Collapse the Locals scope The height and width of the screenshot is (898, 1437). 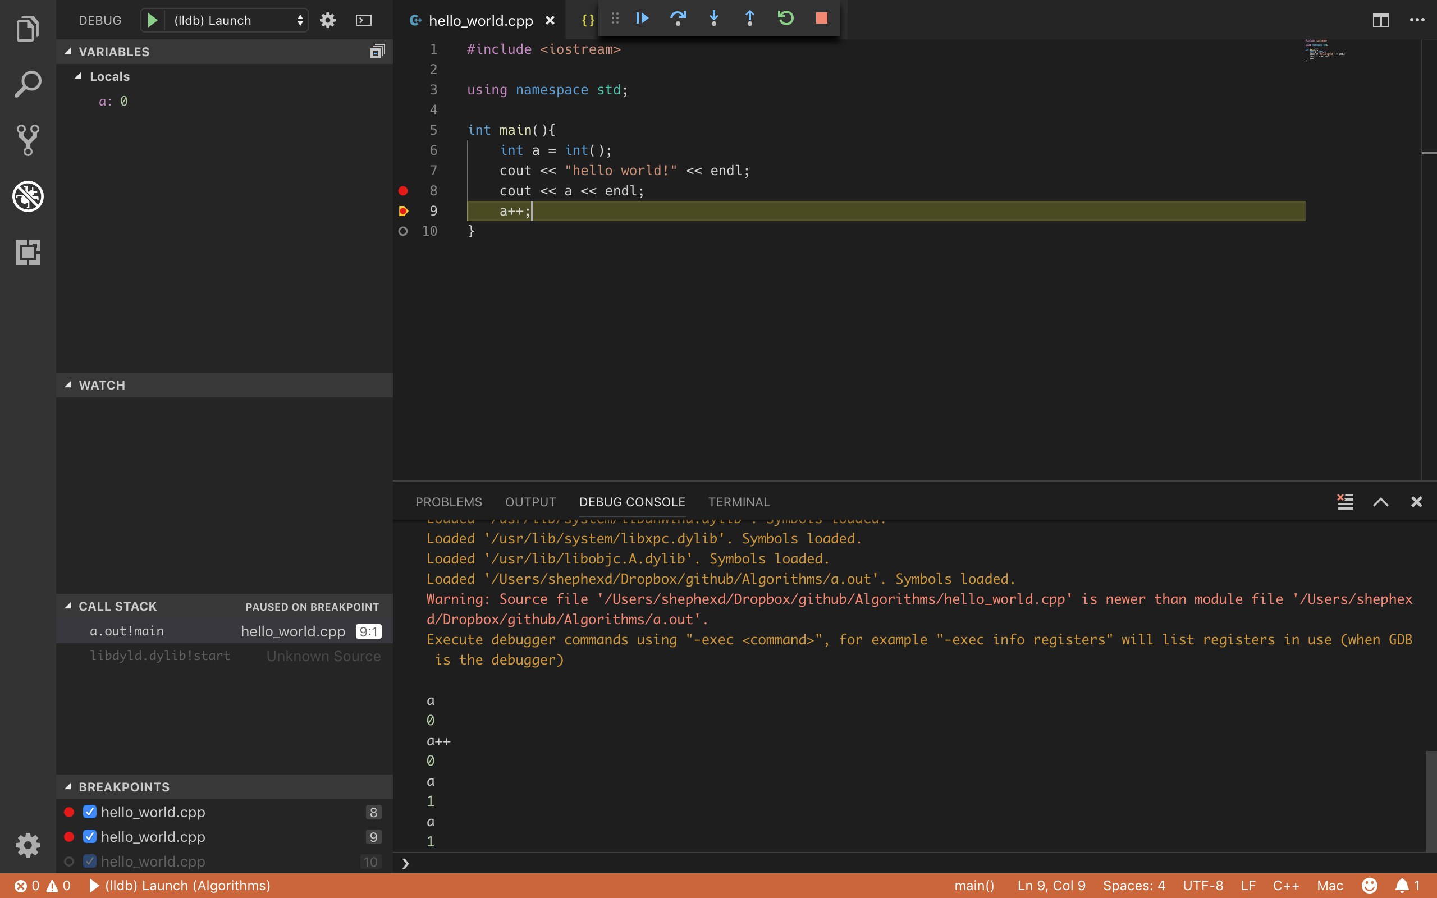[225, 76]
